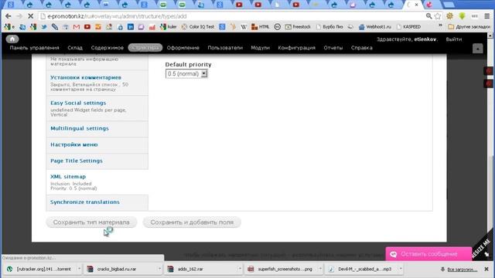
Task: Expand options arrow for Devil-M mp3 download
Action: [401, 270]
